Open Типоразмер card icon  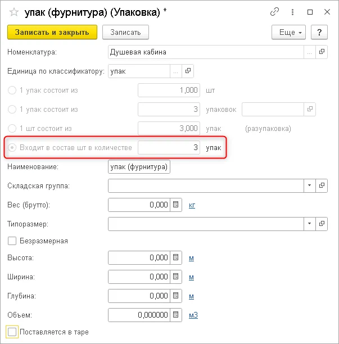[x=322, y=224]
